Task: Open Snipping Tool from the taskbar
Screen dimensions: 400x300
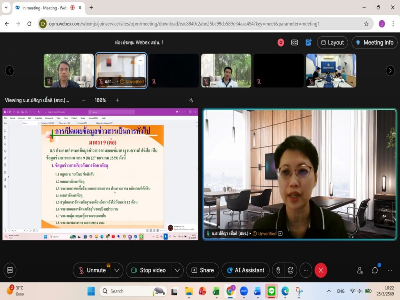Action: [x=299, y=291]
